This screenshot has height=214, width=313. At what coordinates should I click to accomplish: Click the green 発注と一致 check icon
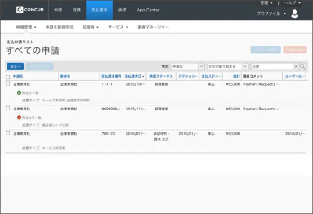(19, 93)
